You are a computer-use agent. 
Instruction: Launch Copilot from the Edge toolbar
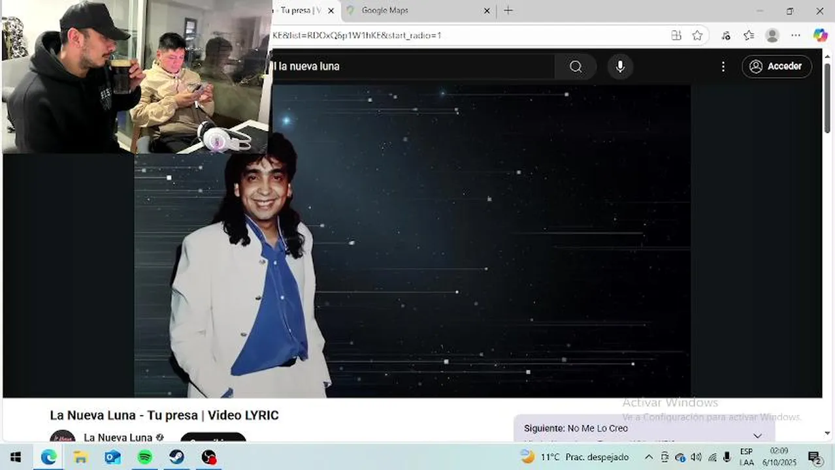[x=820, y=35]
